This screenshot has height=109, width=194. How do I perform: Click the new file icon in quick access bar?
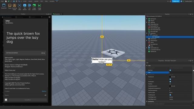click(x=6, y=1)
